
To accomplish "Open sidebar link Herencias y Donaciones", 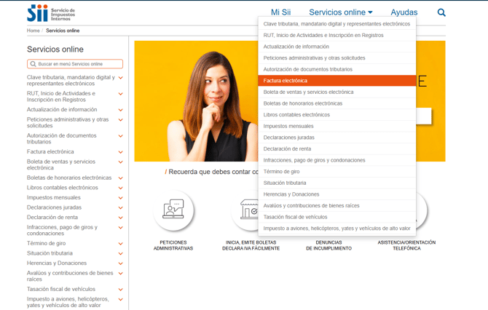I will pos(57,263).
